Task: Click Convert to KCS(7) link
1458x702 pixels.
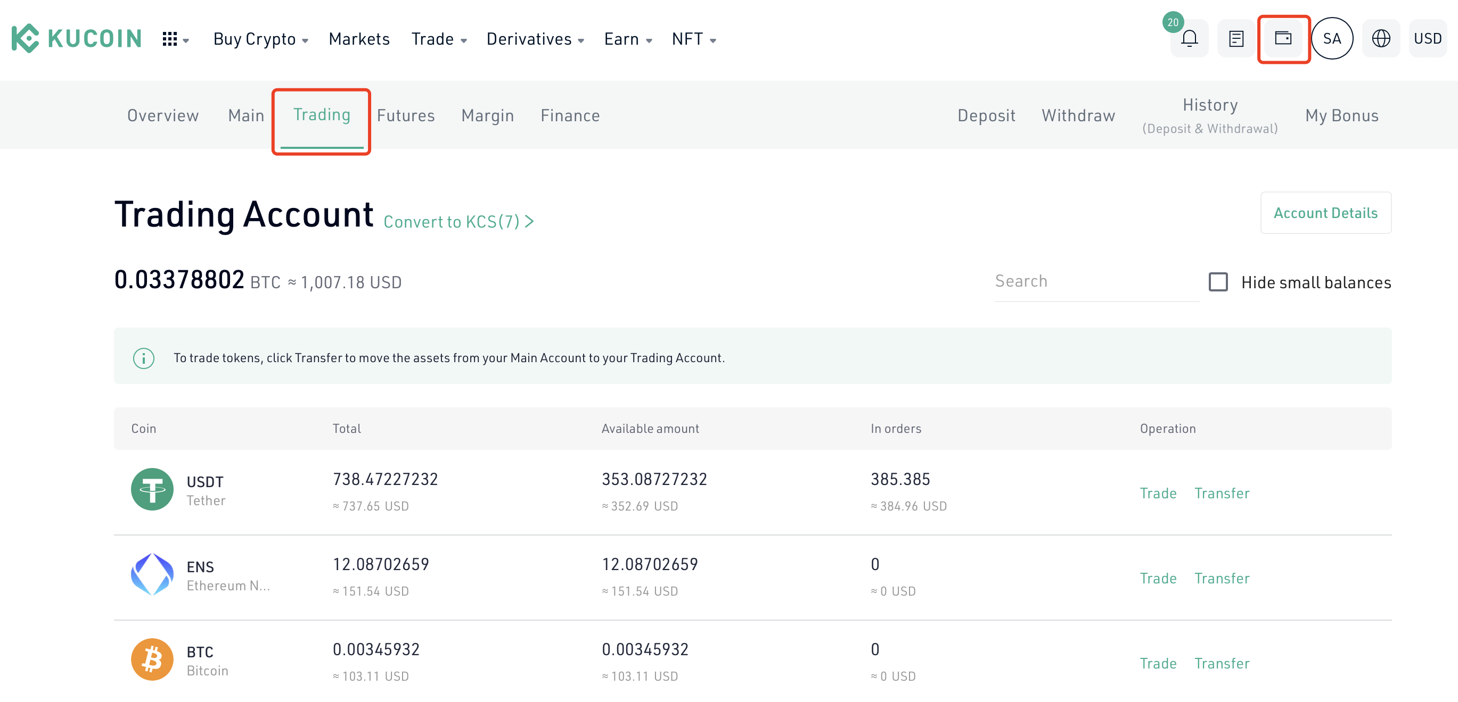Action: click(458, 222)
